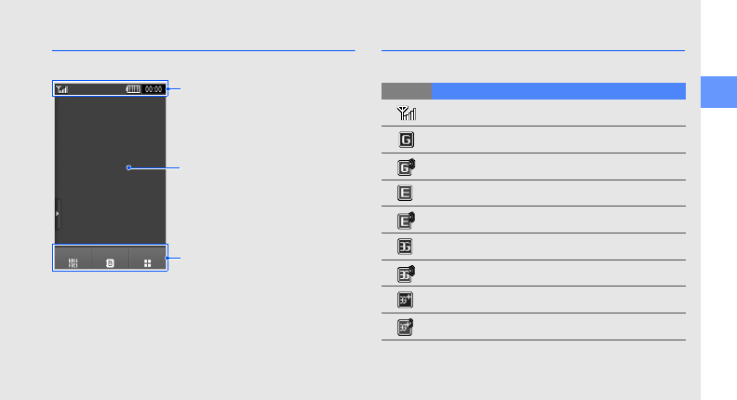The image size is (737, 400).
Task: Tap the center callout dot on phone display
Action: point(128,167)
